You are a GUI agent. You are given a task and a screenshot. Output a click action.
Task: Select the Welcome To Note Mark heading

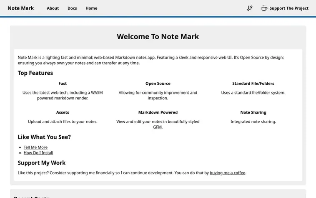pyautogui.click(x=158, y=37)
